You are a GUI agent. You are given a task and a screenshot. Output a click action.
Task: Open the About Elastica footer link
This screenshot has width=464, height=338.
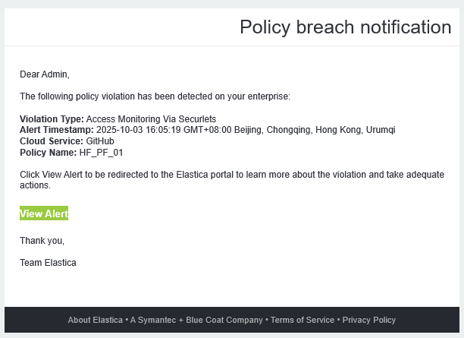point(95,321)
